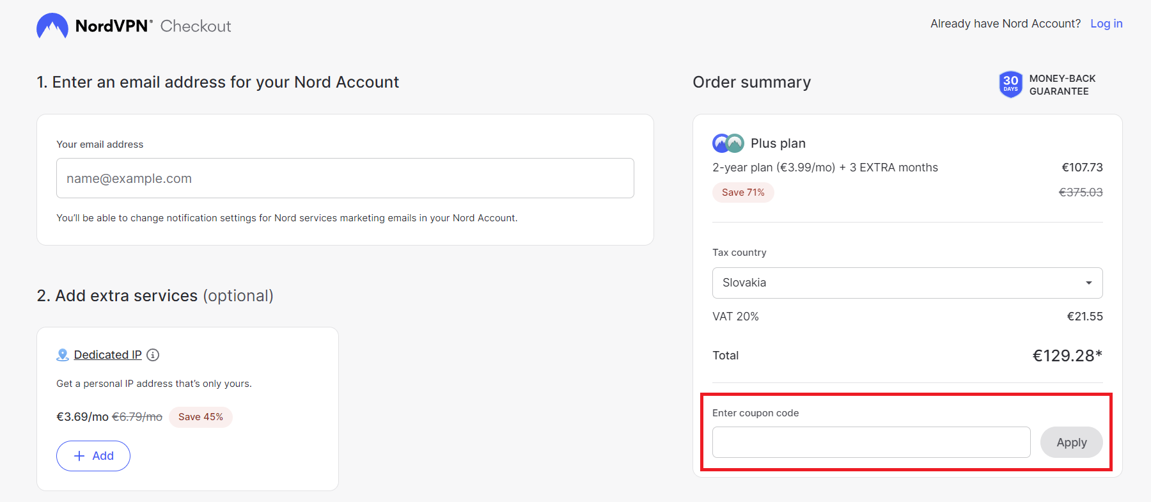Follow the Log in link
1151x502 pixels.
click(1106, 24)
